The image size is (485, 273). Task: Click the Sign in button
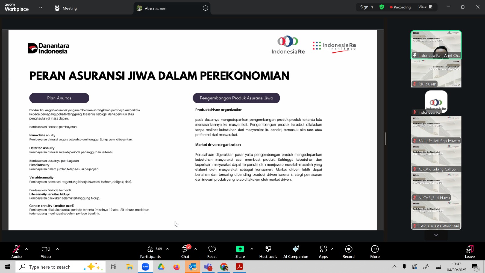point(366,7)
